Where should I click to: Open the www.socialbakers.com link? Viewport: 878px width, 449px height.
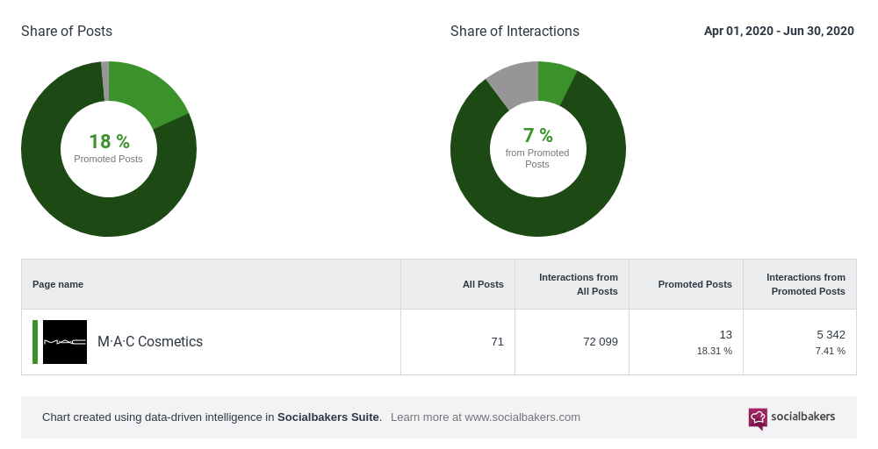522,417
